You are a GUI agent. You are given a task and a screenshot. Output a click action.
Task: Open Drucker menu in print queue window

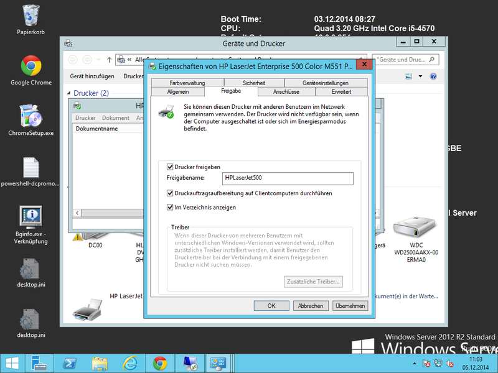click(x=85, y=118)
